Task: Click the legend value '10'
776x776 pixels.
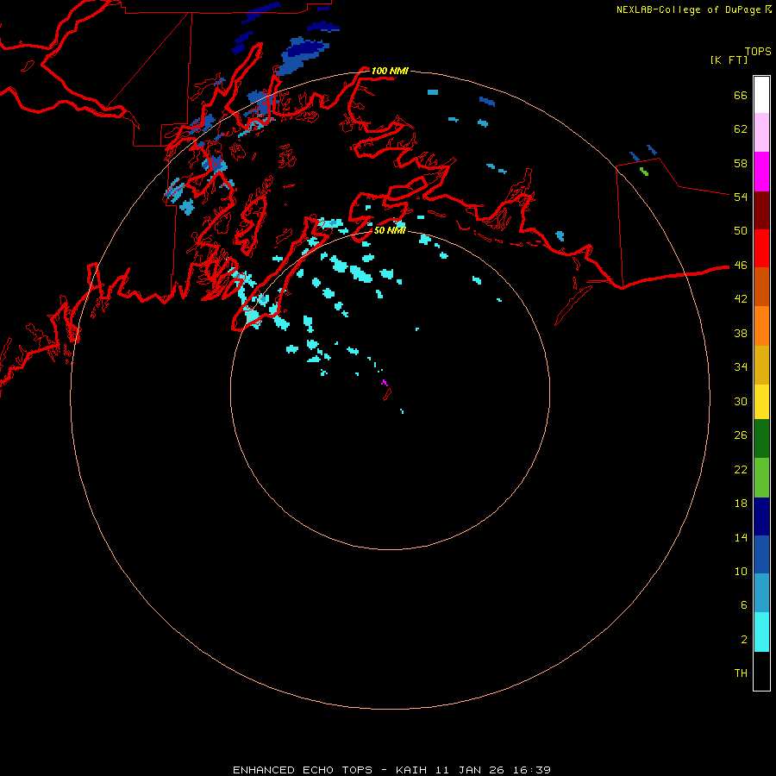Action: [741, 571]
